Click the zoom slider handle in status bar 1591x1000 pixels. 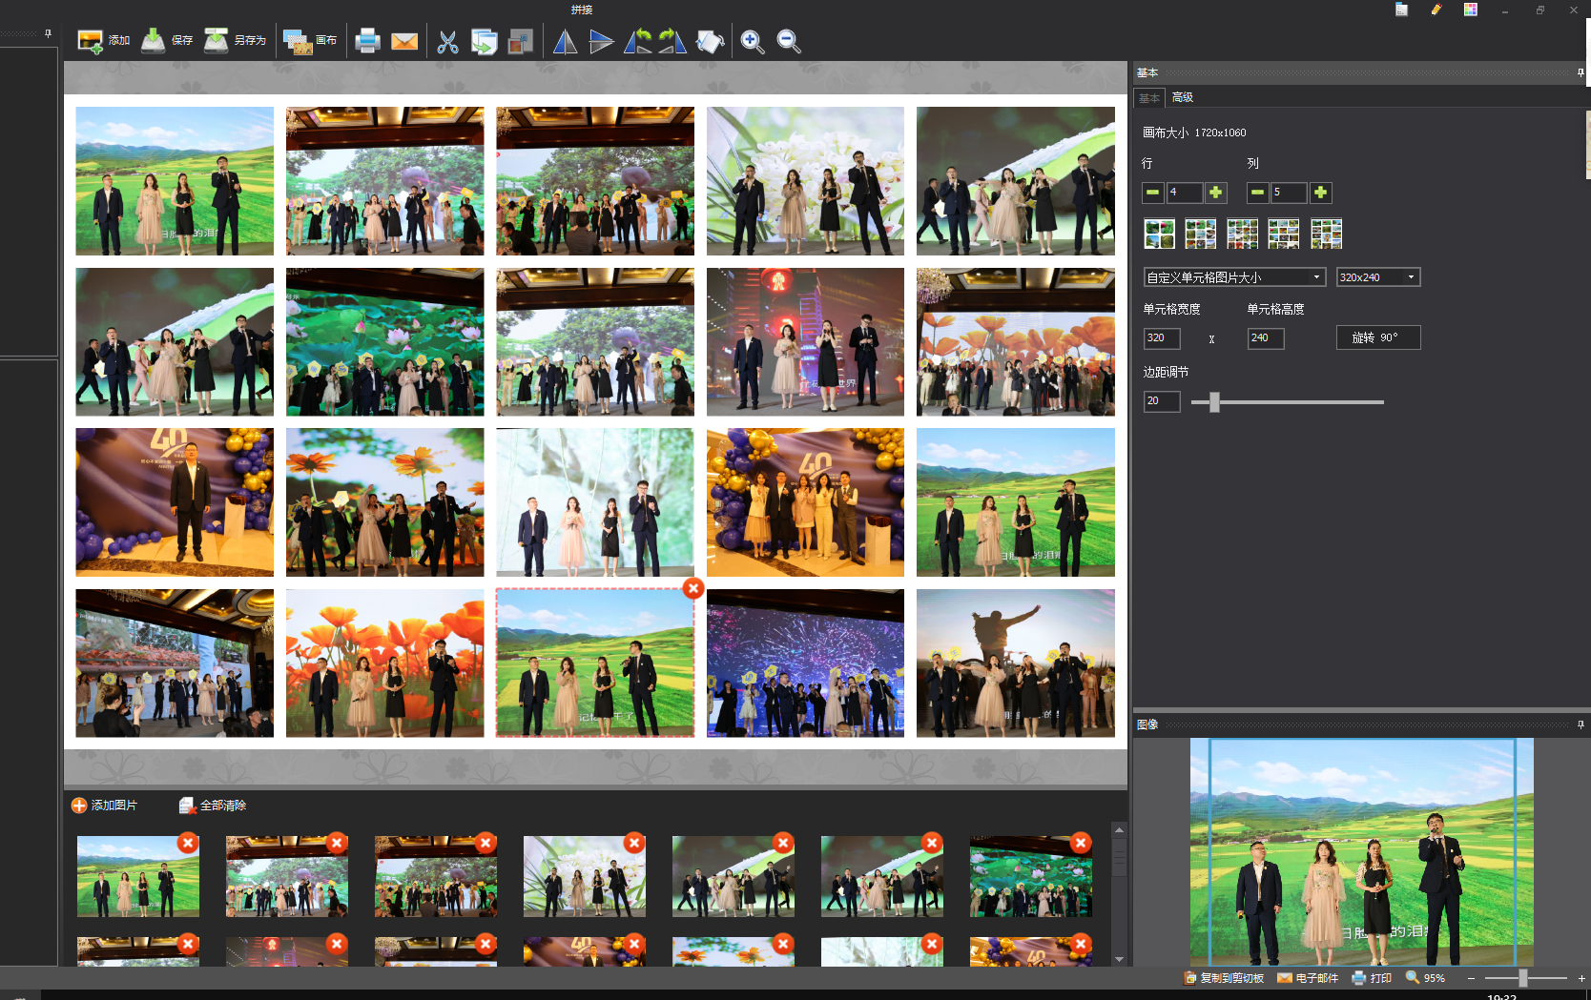pyautogui.click(x=1523, y=978)
